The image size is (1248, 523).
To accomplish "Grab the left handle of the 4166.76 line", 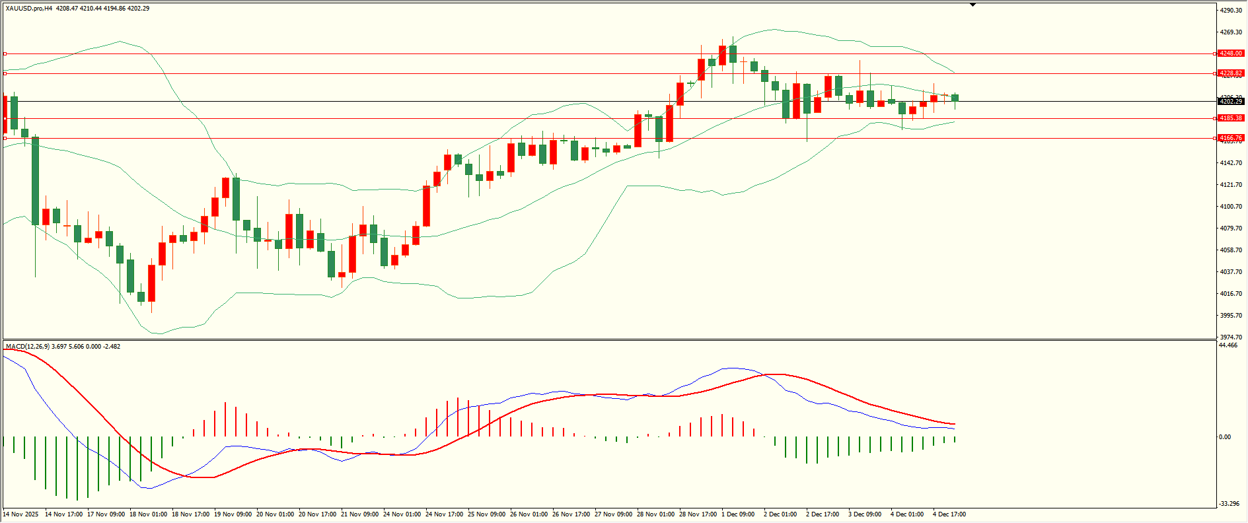I will 5,138.
